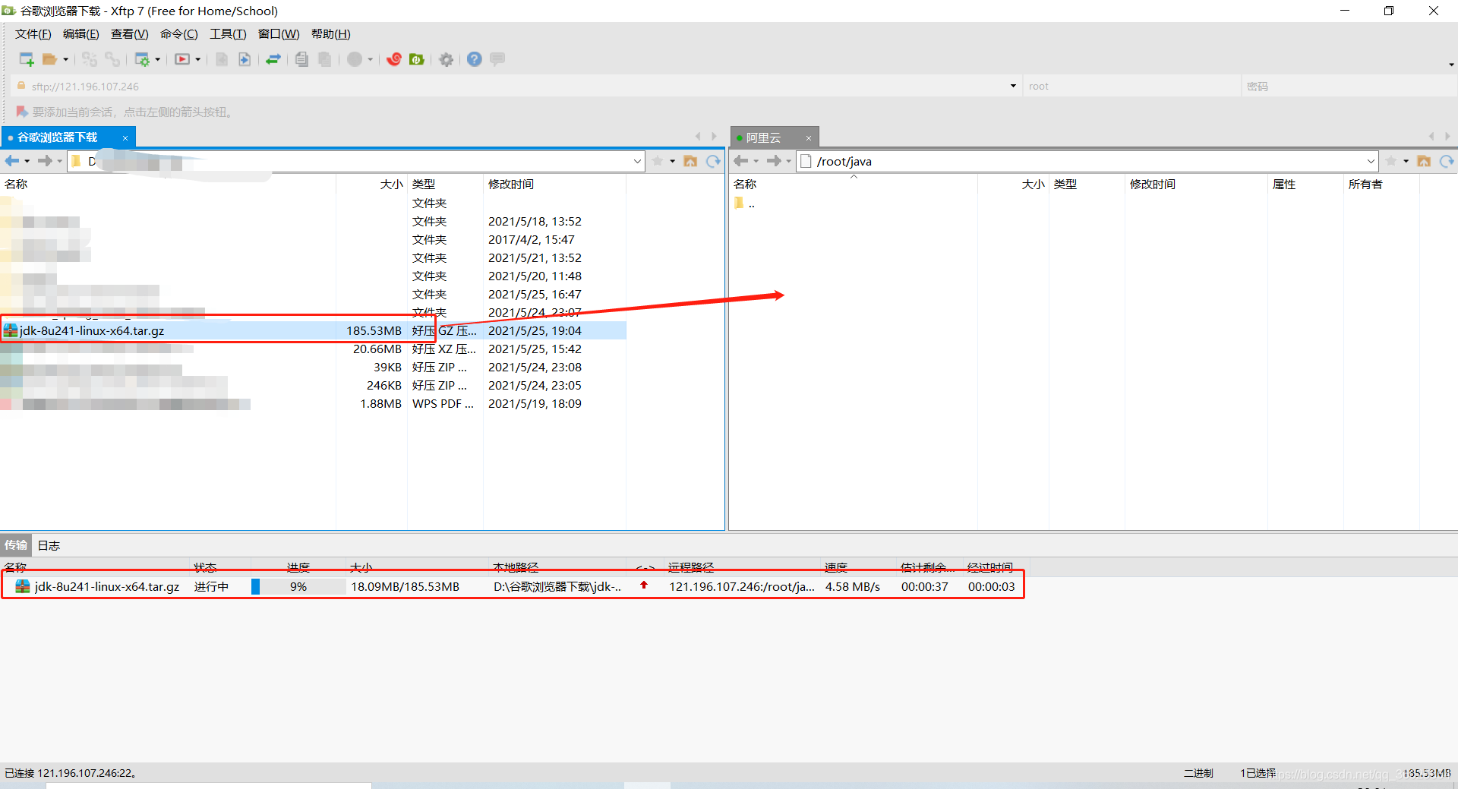Screen dimensions: 1458x789
Task: Click the green folder Xftp icon
Action: [417, 59]
